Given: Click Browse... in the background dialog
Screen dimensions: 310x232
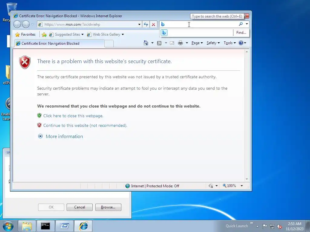Looking at the screenshot, I should (x=108, y=207).
